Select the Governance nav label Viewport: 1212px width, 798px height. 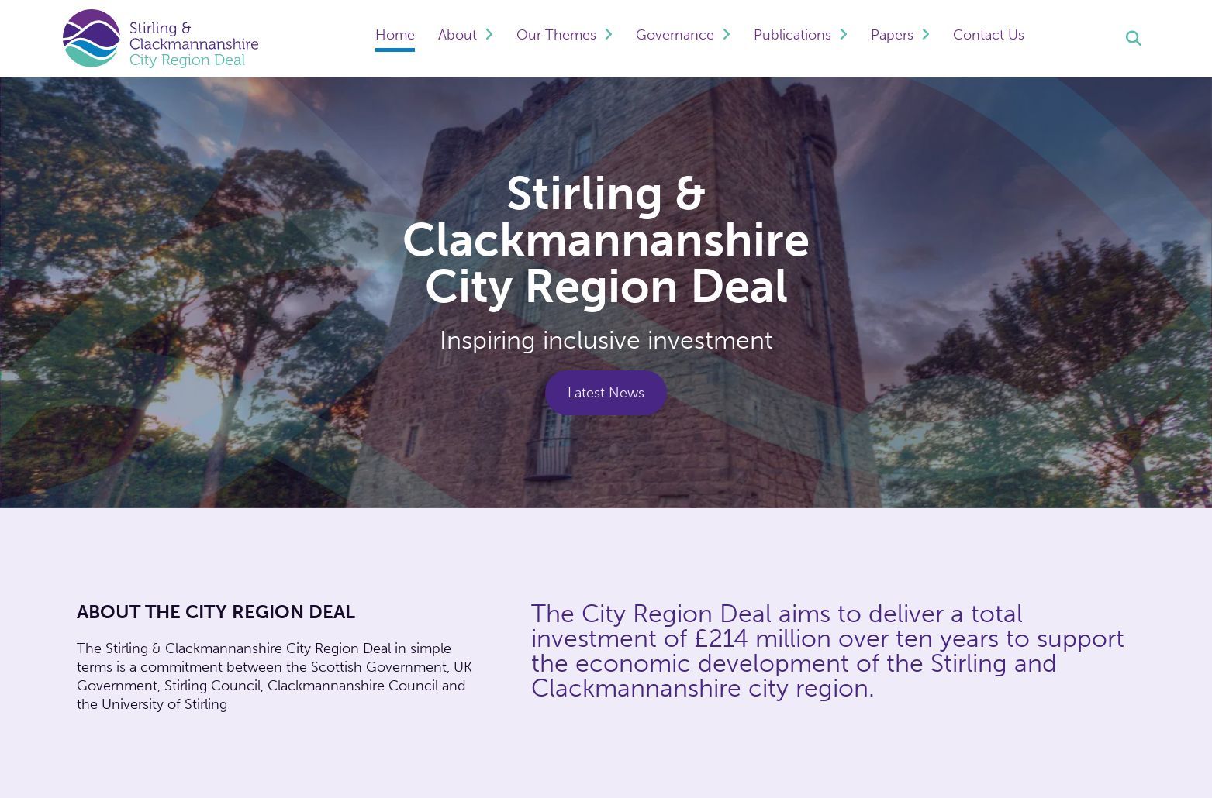pos(675,35)
